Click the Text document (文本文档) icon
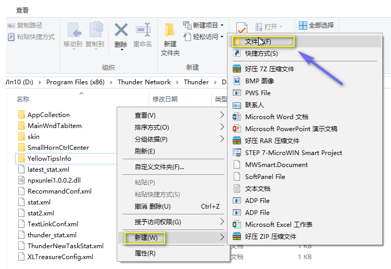Screen dimensions: 391x269 click(237, 188)
